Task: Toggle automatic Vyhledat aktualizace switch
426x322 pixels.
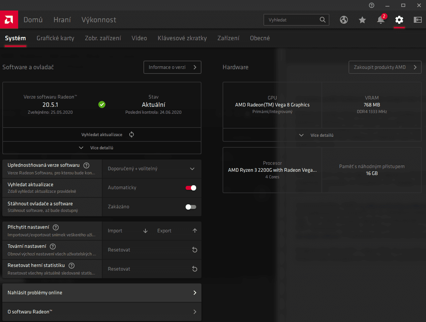Action: 191,188
